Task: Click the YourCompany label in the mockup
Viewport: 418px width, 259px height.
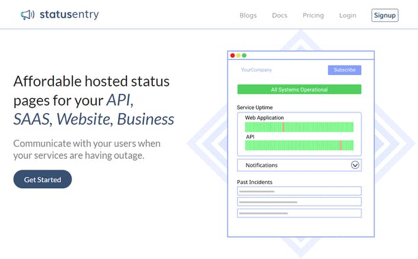Action: (x=256, y=70)
